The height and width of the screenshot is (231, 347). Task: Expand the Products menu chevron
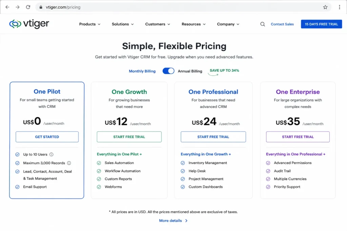click(99, 24)
